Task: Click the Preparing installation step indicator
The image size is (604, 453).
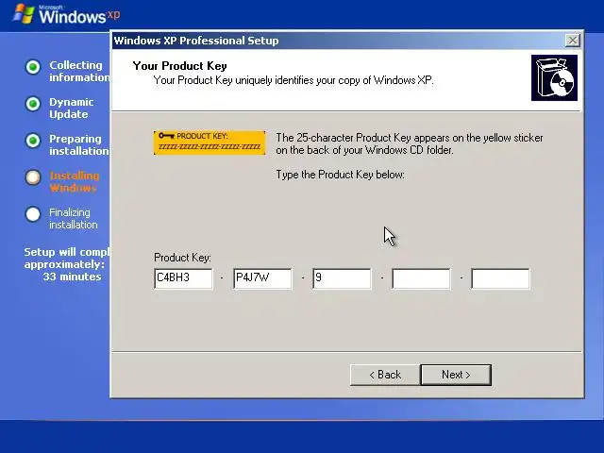Action: (x=33, y=141)
